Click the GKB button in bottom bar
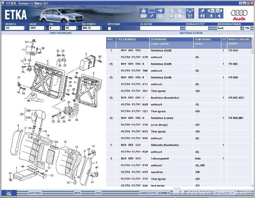This screenshot has width=255, height=198. coord(98,193)
